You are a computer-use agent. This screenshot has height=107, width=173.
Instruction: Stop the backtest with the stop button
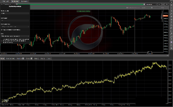[x=163, y=4]
